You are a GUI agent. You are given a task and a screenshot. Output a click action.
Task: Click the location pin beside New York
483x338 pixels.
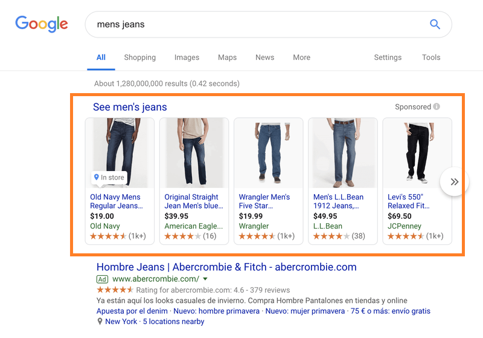[x=100, y=321]
